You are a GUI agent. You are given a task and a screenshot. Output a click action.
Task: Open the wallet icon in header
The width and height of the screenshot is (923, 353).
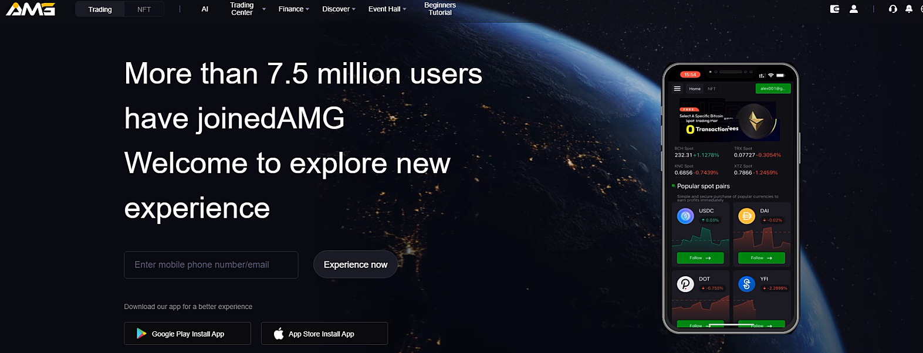point(834,9)
